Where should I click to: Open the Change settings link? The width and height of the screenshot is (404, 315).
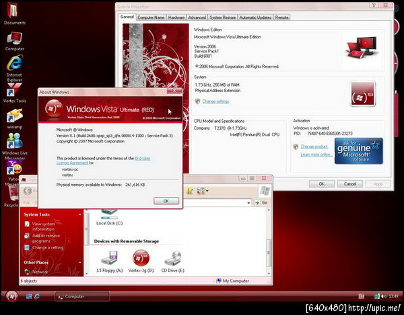tap(215, 101)
